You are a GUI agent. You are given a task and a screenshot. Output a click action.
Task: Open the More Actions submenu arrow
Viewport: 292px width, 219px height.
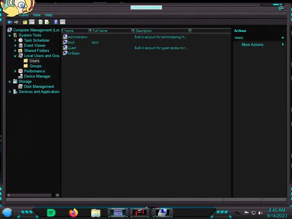tap(283, 44)
